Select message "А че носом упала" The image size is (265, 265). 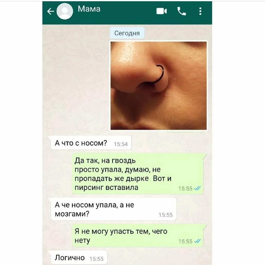pos(114,209)
